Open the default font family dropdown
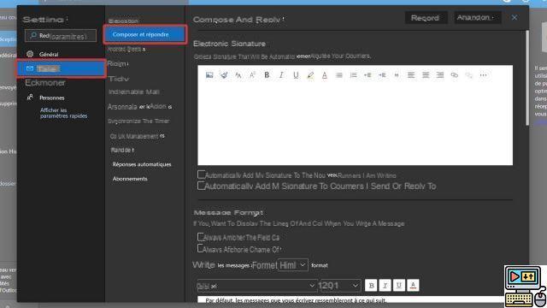 click(256, 286)
